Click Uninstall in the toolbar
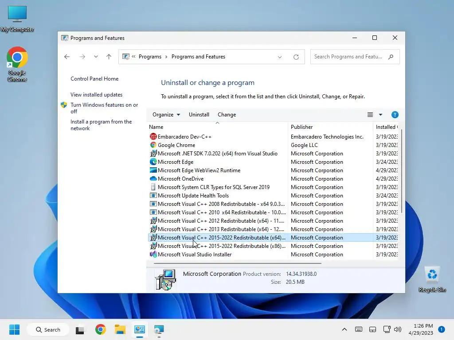 pos(199,115)
